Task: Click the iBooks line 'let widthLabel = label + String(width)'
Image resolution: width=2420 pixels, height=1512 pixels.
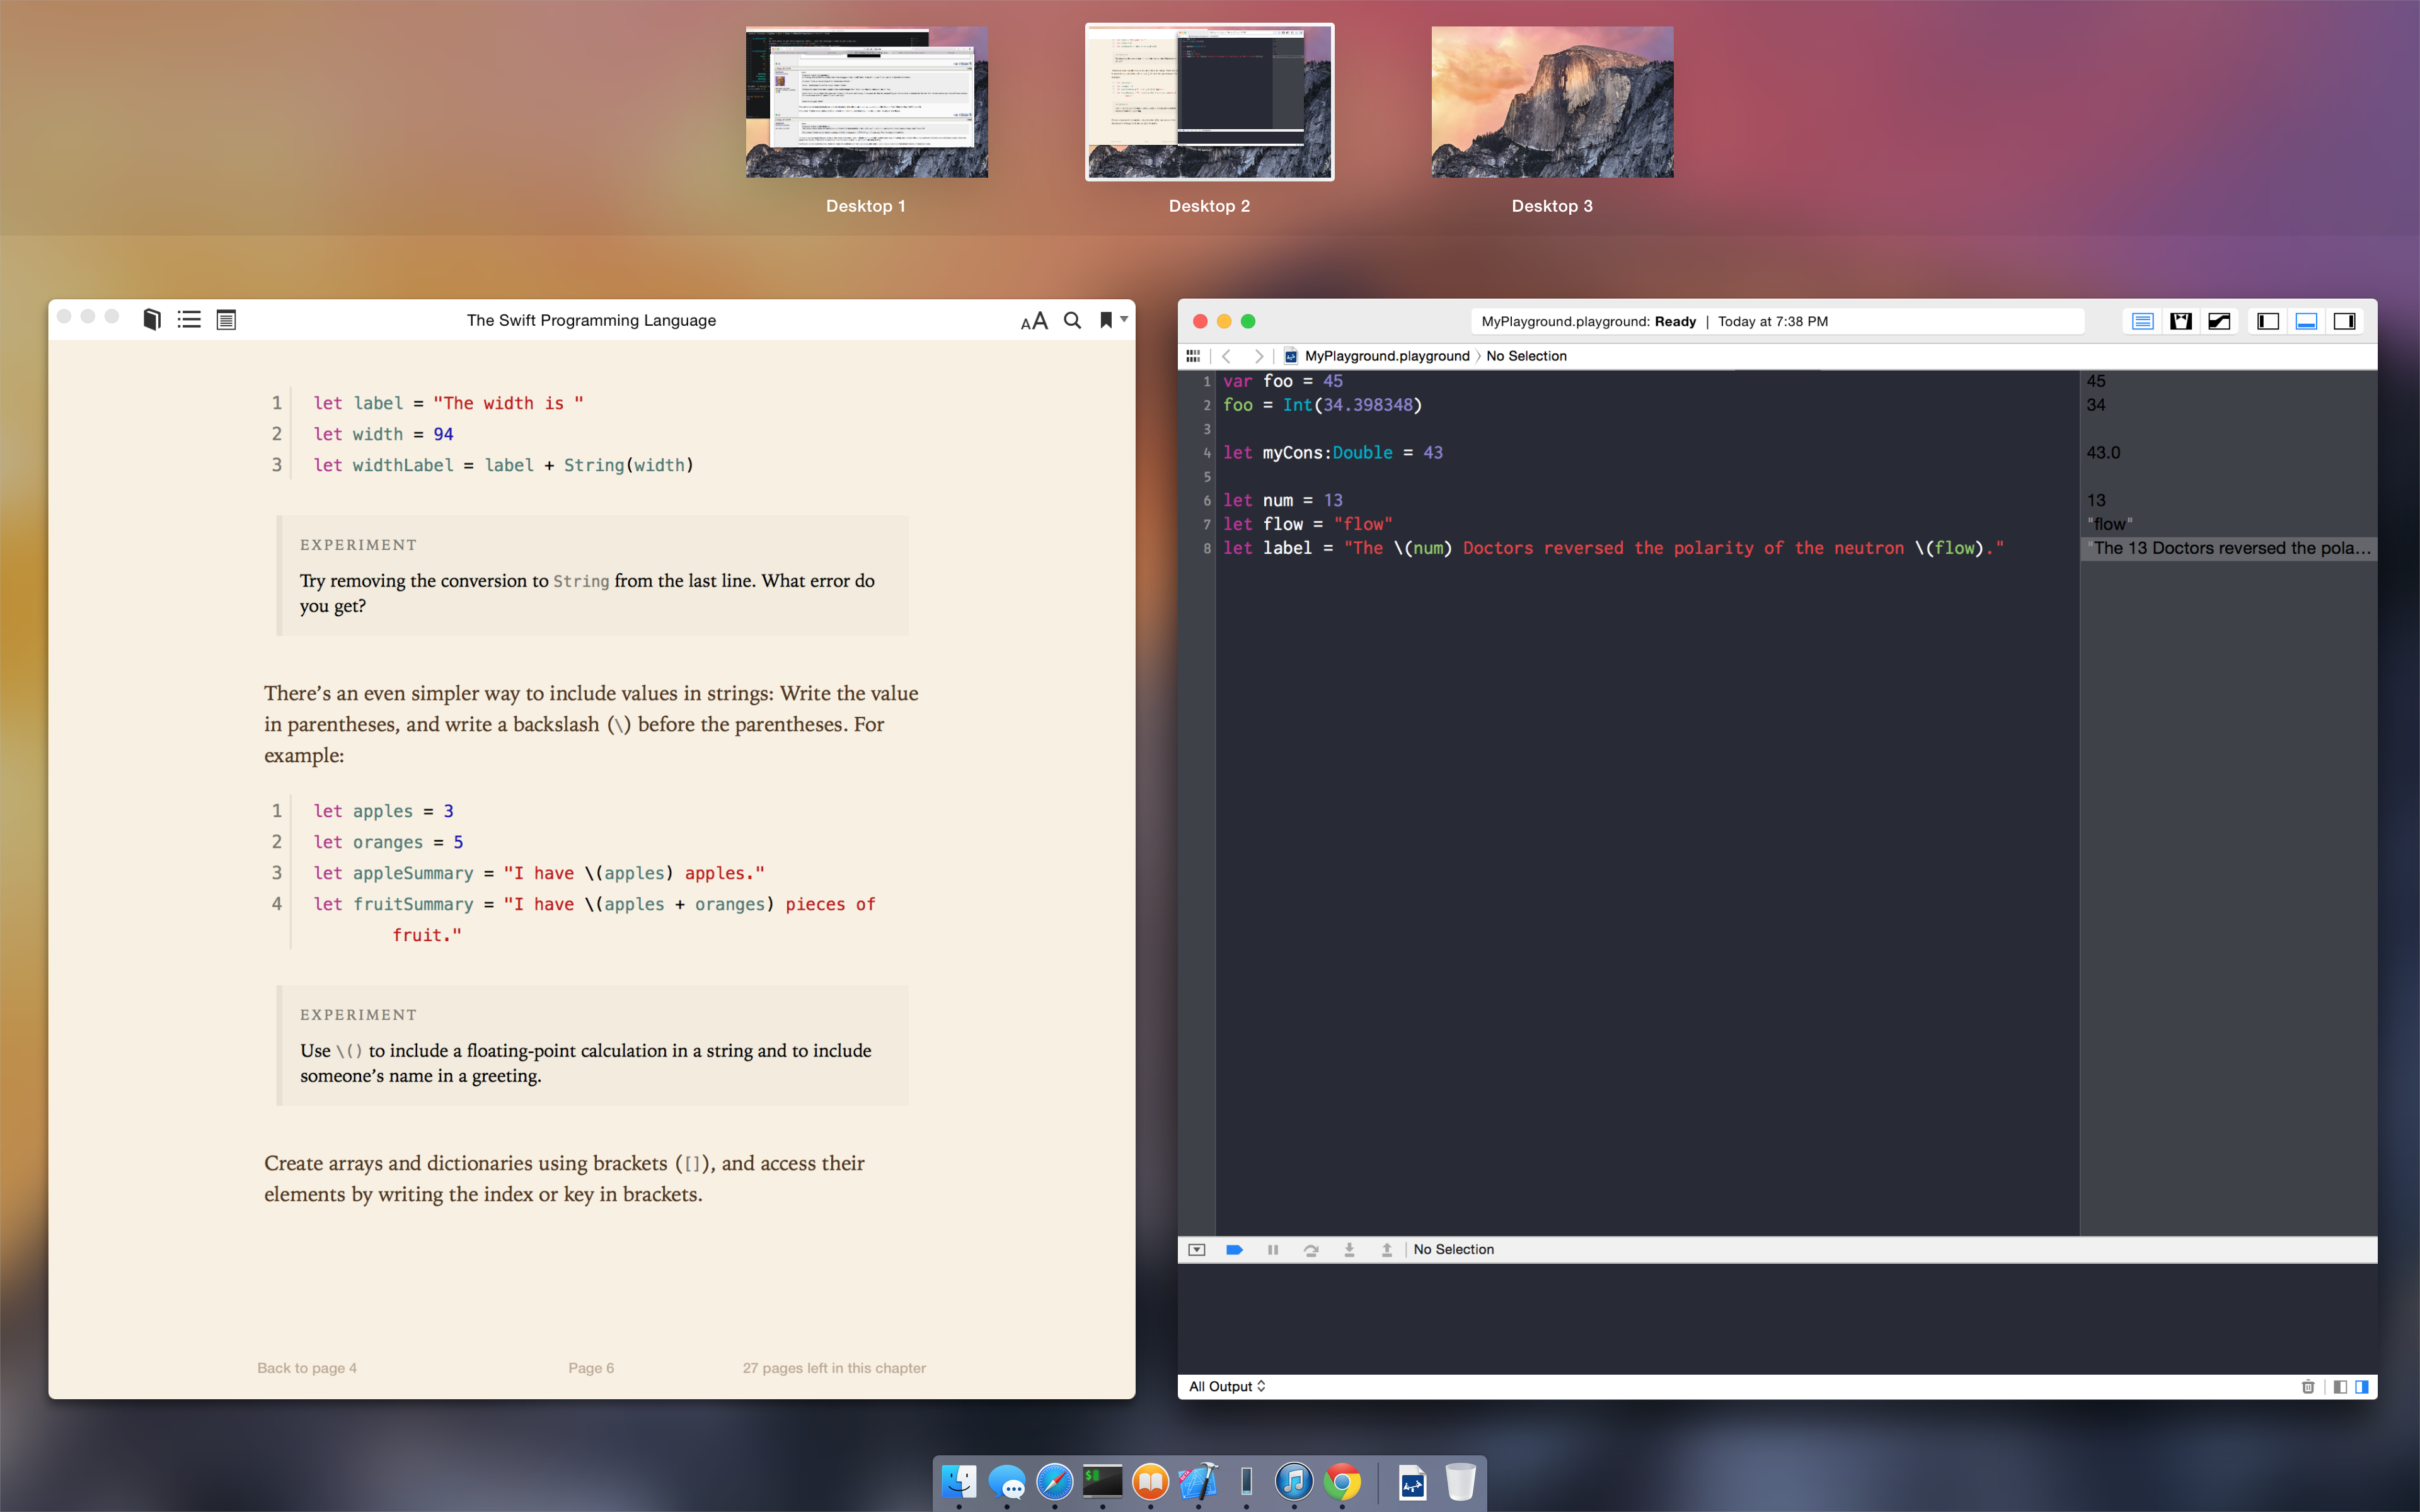Action: click(503, 465)
